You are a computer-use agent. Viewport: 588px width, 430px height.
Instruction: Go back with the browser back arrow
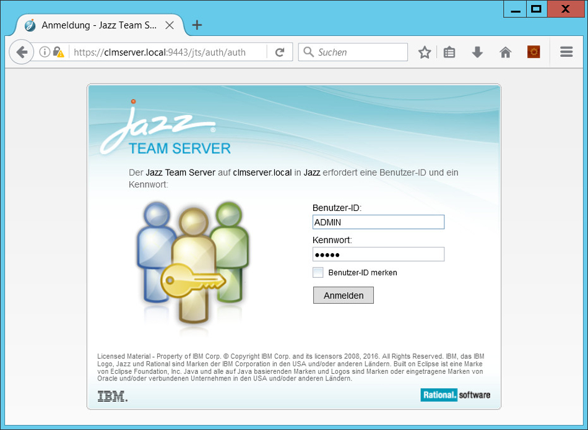click(x=22, y=52)
